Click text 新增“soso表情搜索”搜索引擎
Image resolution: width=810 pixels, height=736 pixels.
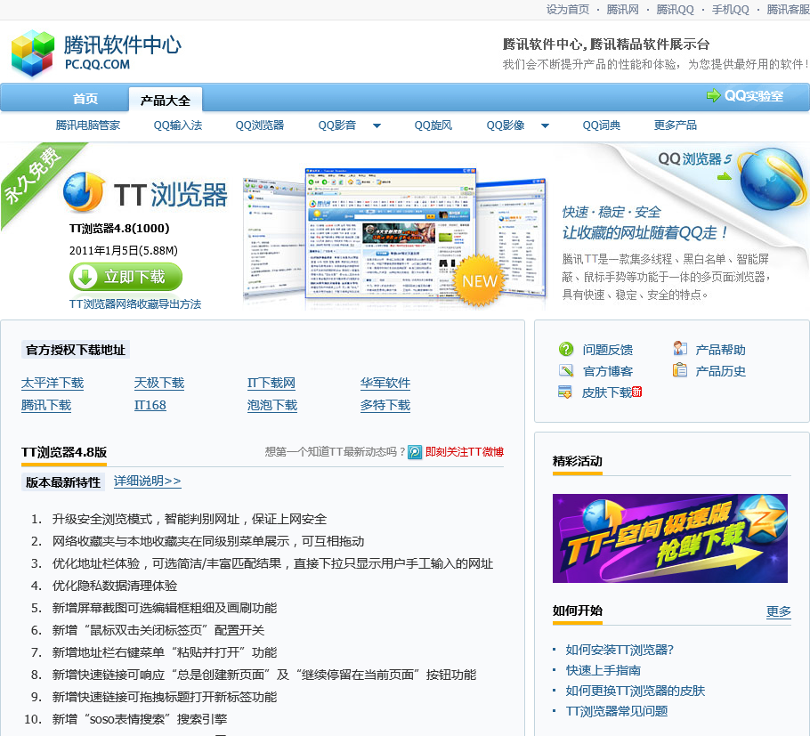(x=140, y=719)
